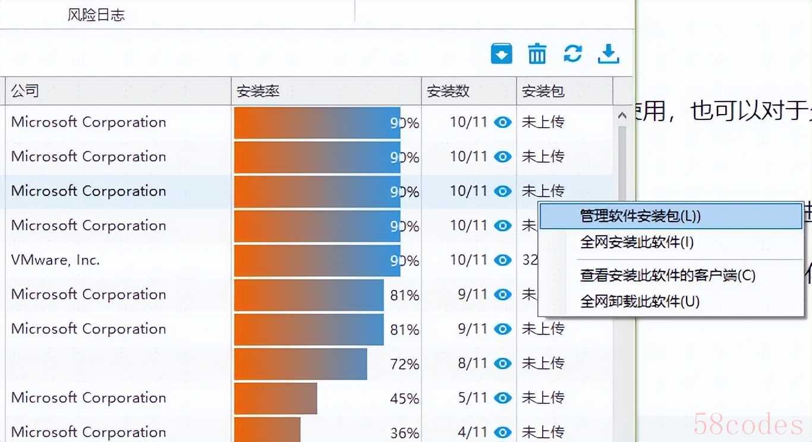The image size is (812, 442).
Task: Open the 风险日志 item at top
Action: click(x=96, y=15)
